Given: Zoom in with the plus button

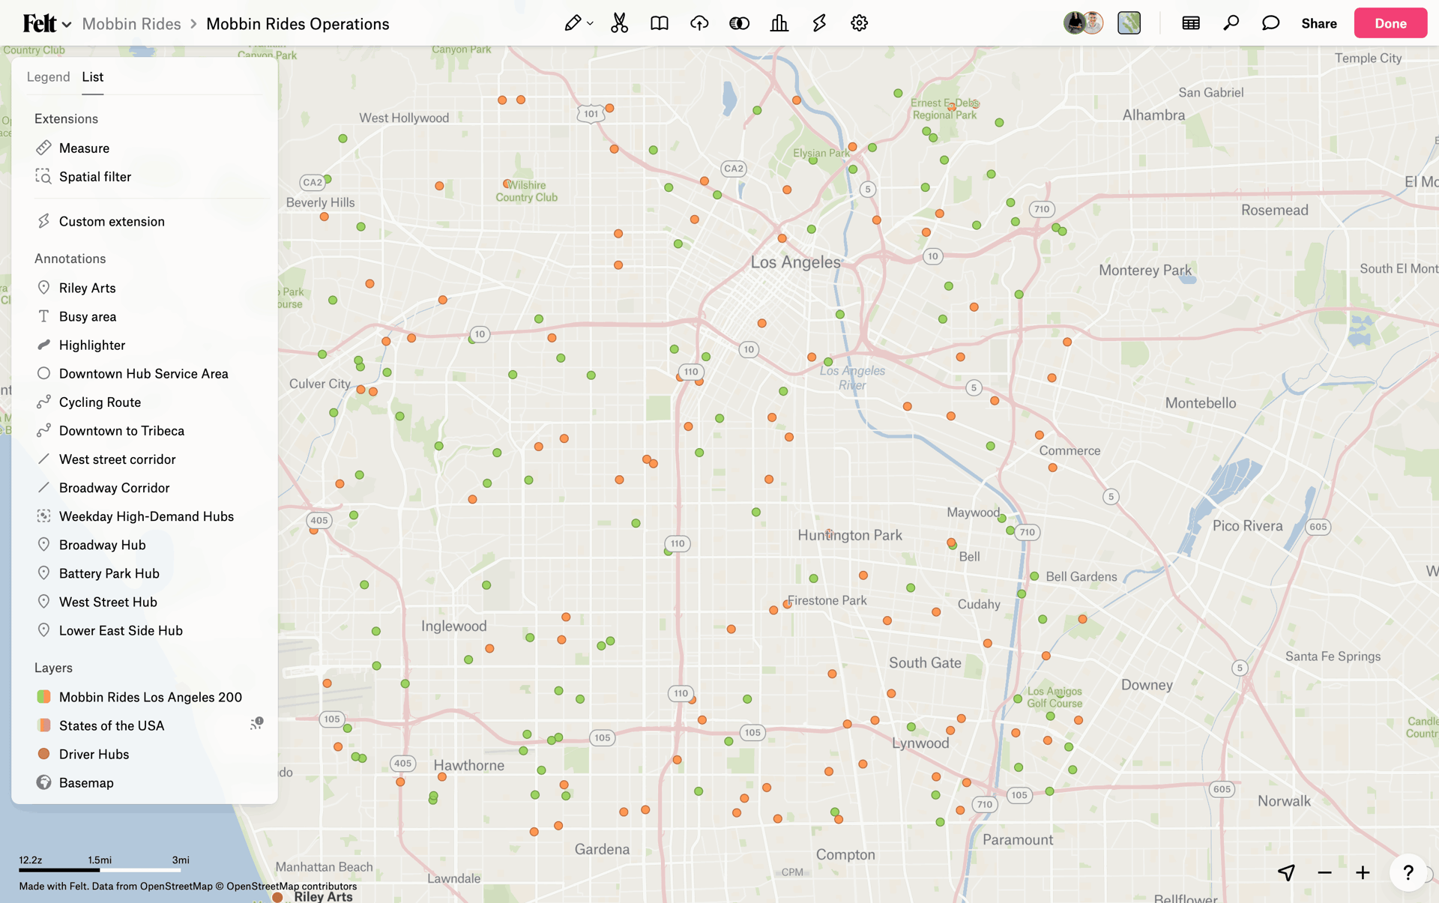Looking at the screenshot, I should [1363, 872].
